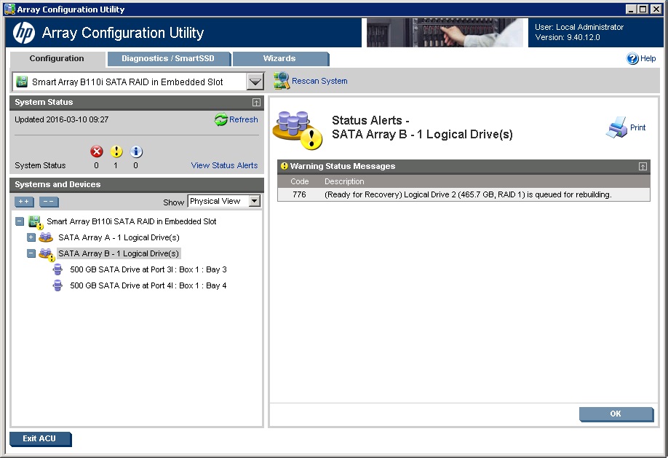The image size is (668, 458).
Task: Click the blue informational status icon
Action: coord(136,151)
